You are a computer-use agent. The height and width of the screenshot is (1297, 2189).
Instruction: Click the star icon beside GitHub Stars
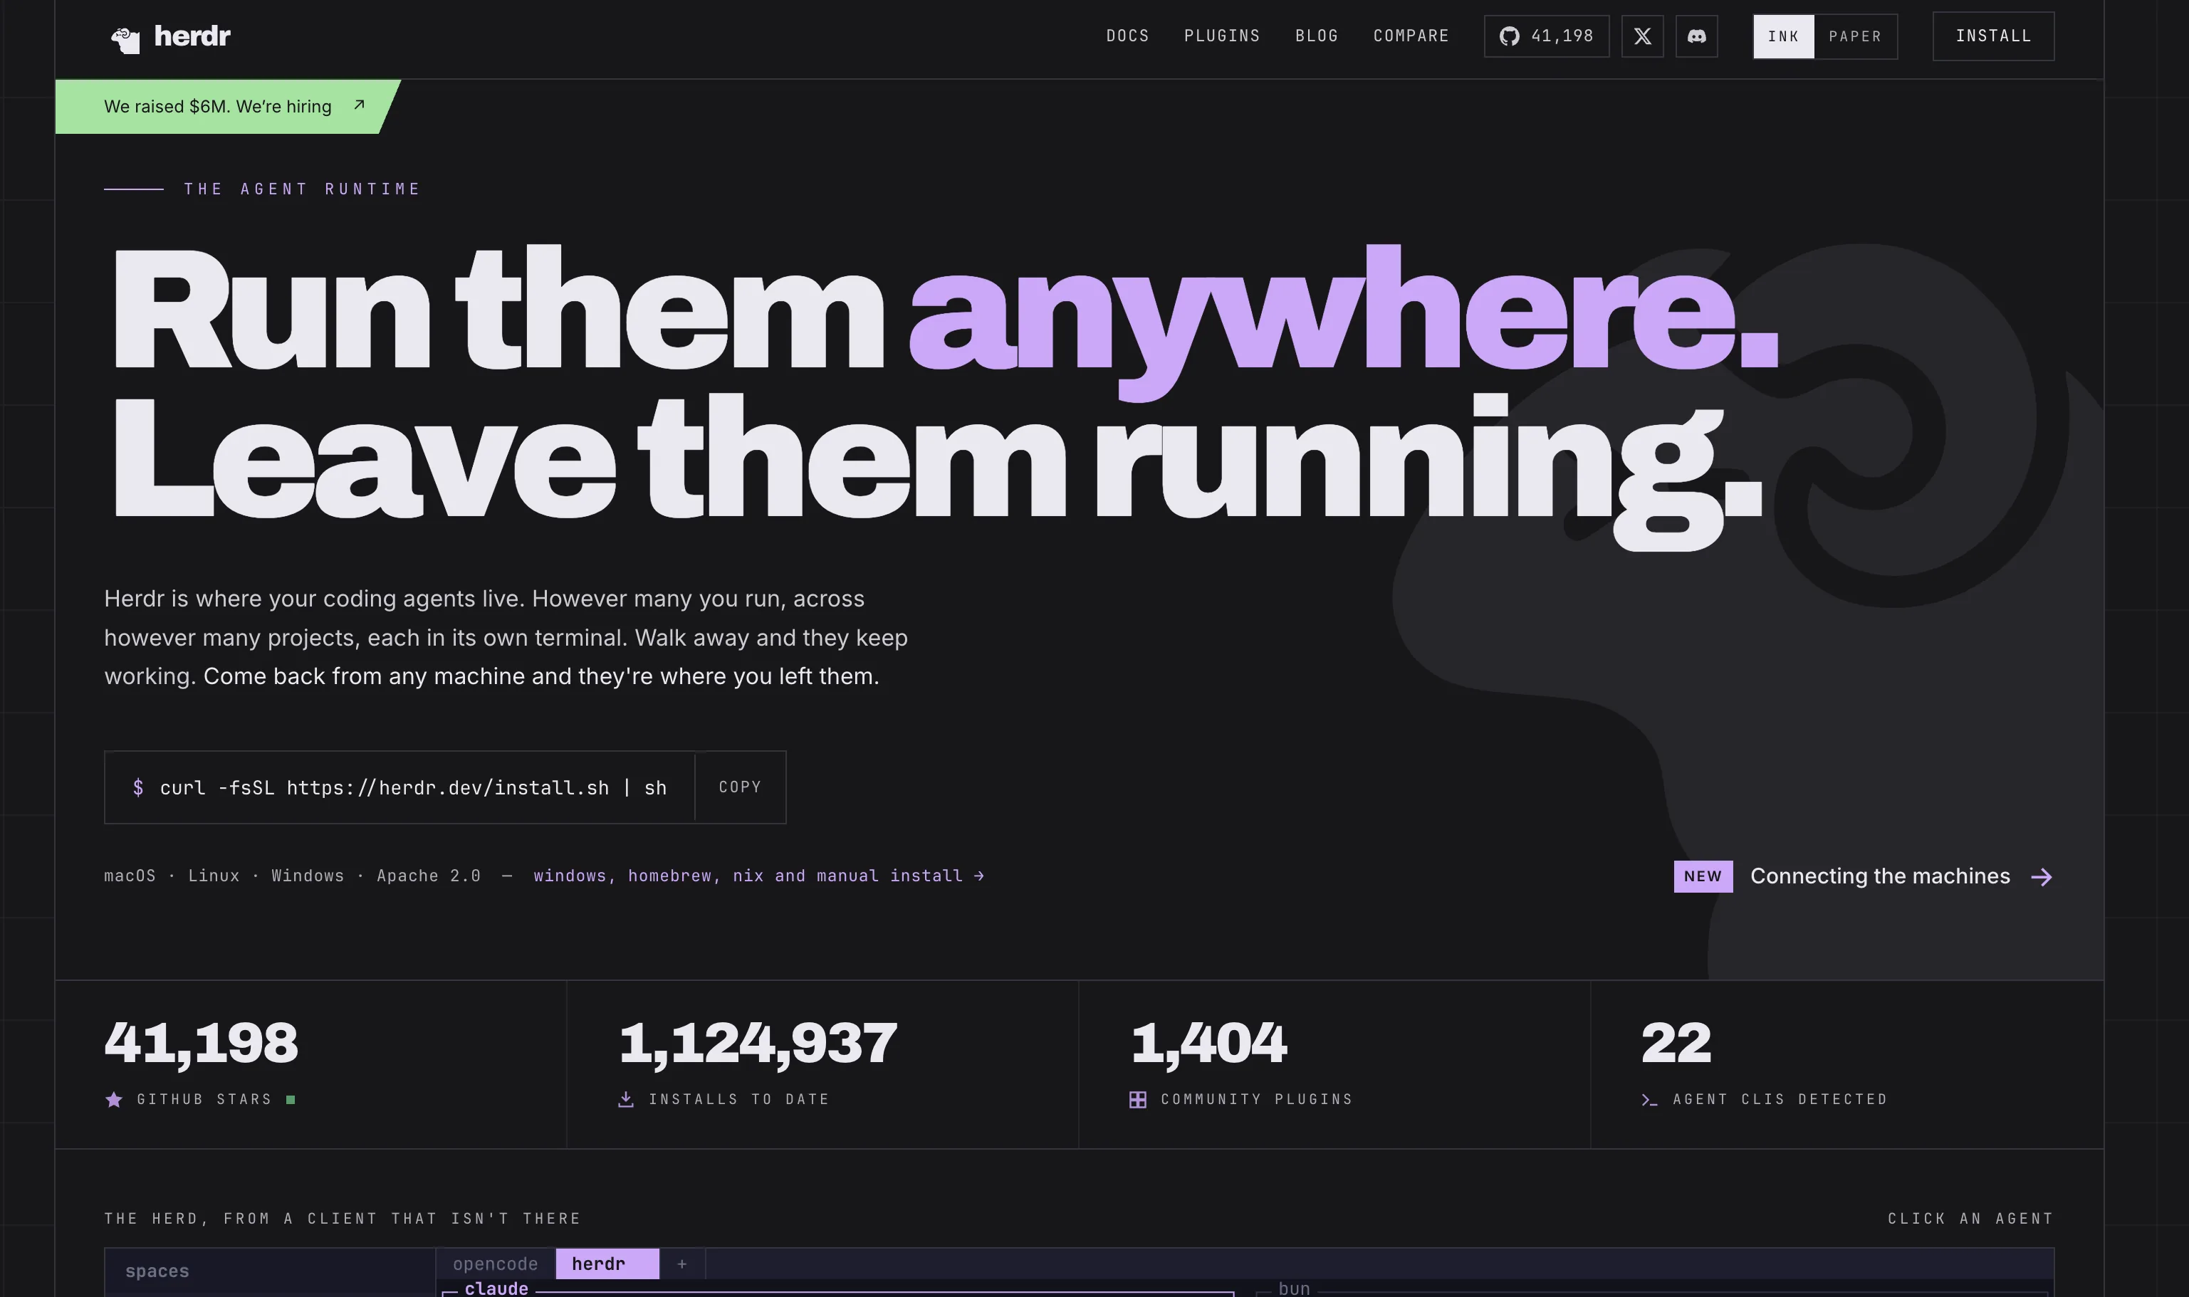(114, 1100)
